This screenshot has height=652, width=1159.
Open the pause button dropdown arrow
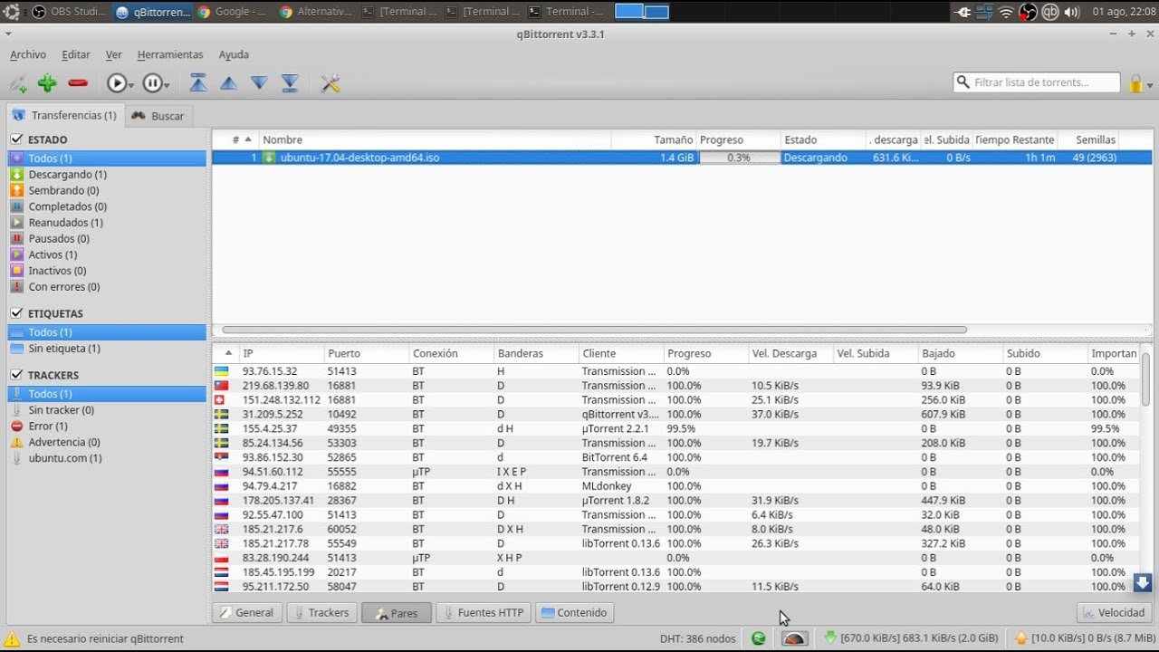point(168,85)
